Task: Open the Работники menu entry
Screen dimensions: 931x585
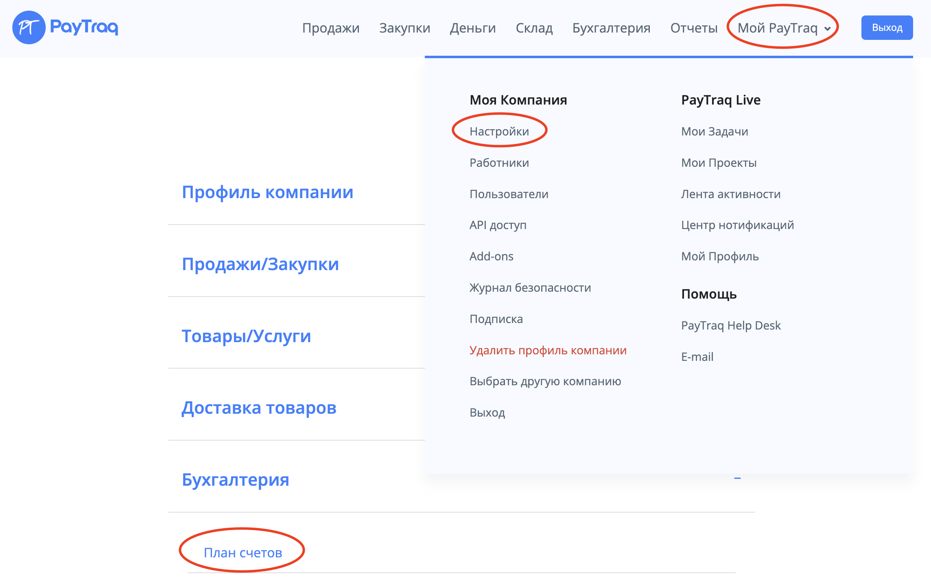Action: [499, 163]
